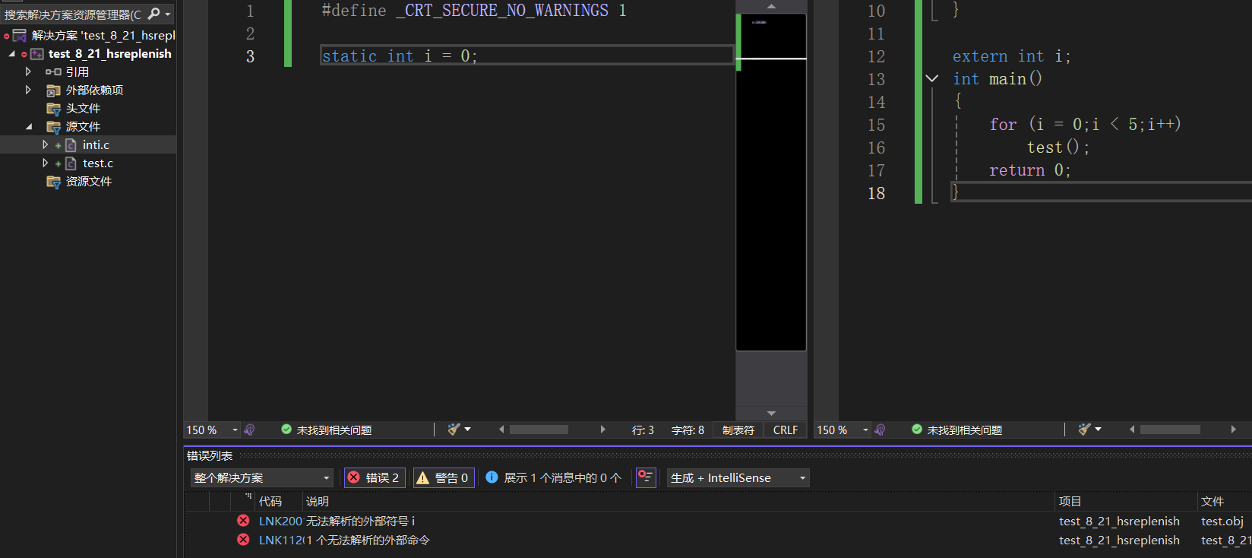The height and width of the screenshot is (558, 1252).
Task: Click the 制表符 tab indent setting
Action: (x=738, y=430)
